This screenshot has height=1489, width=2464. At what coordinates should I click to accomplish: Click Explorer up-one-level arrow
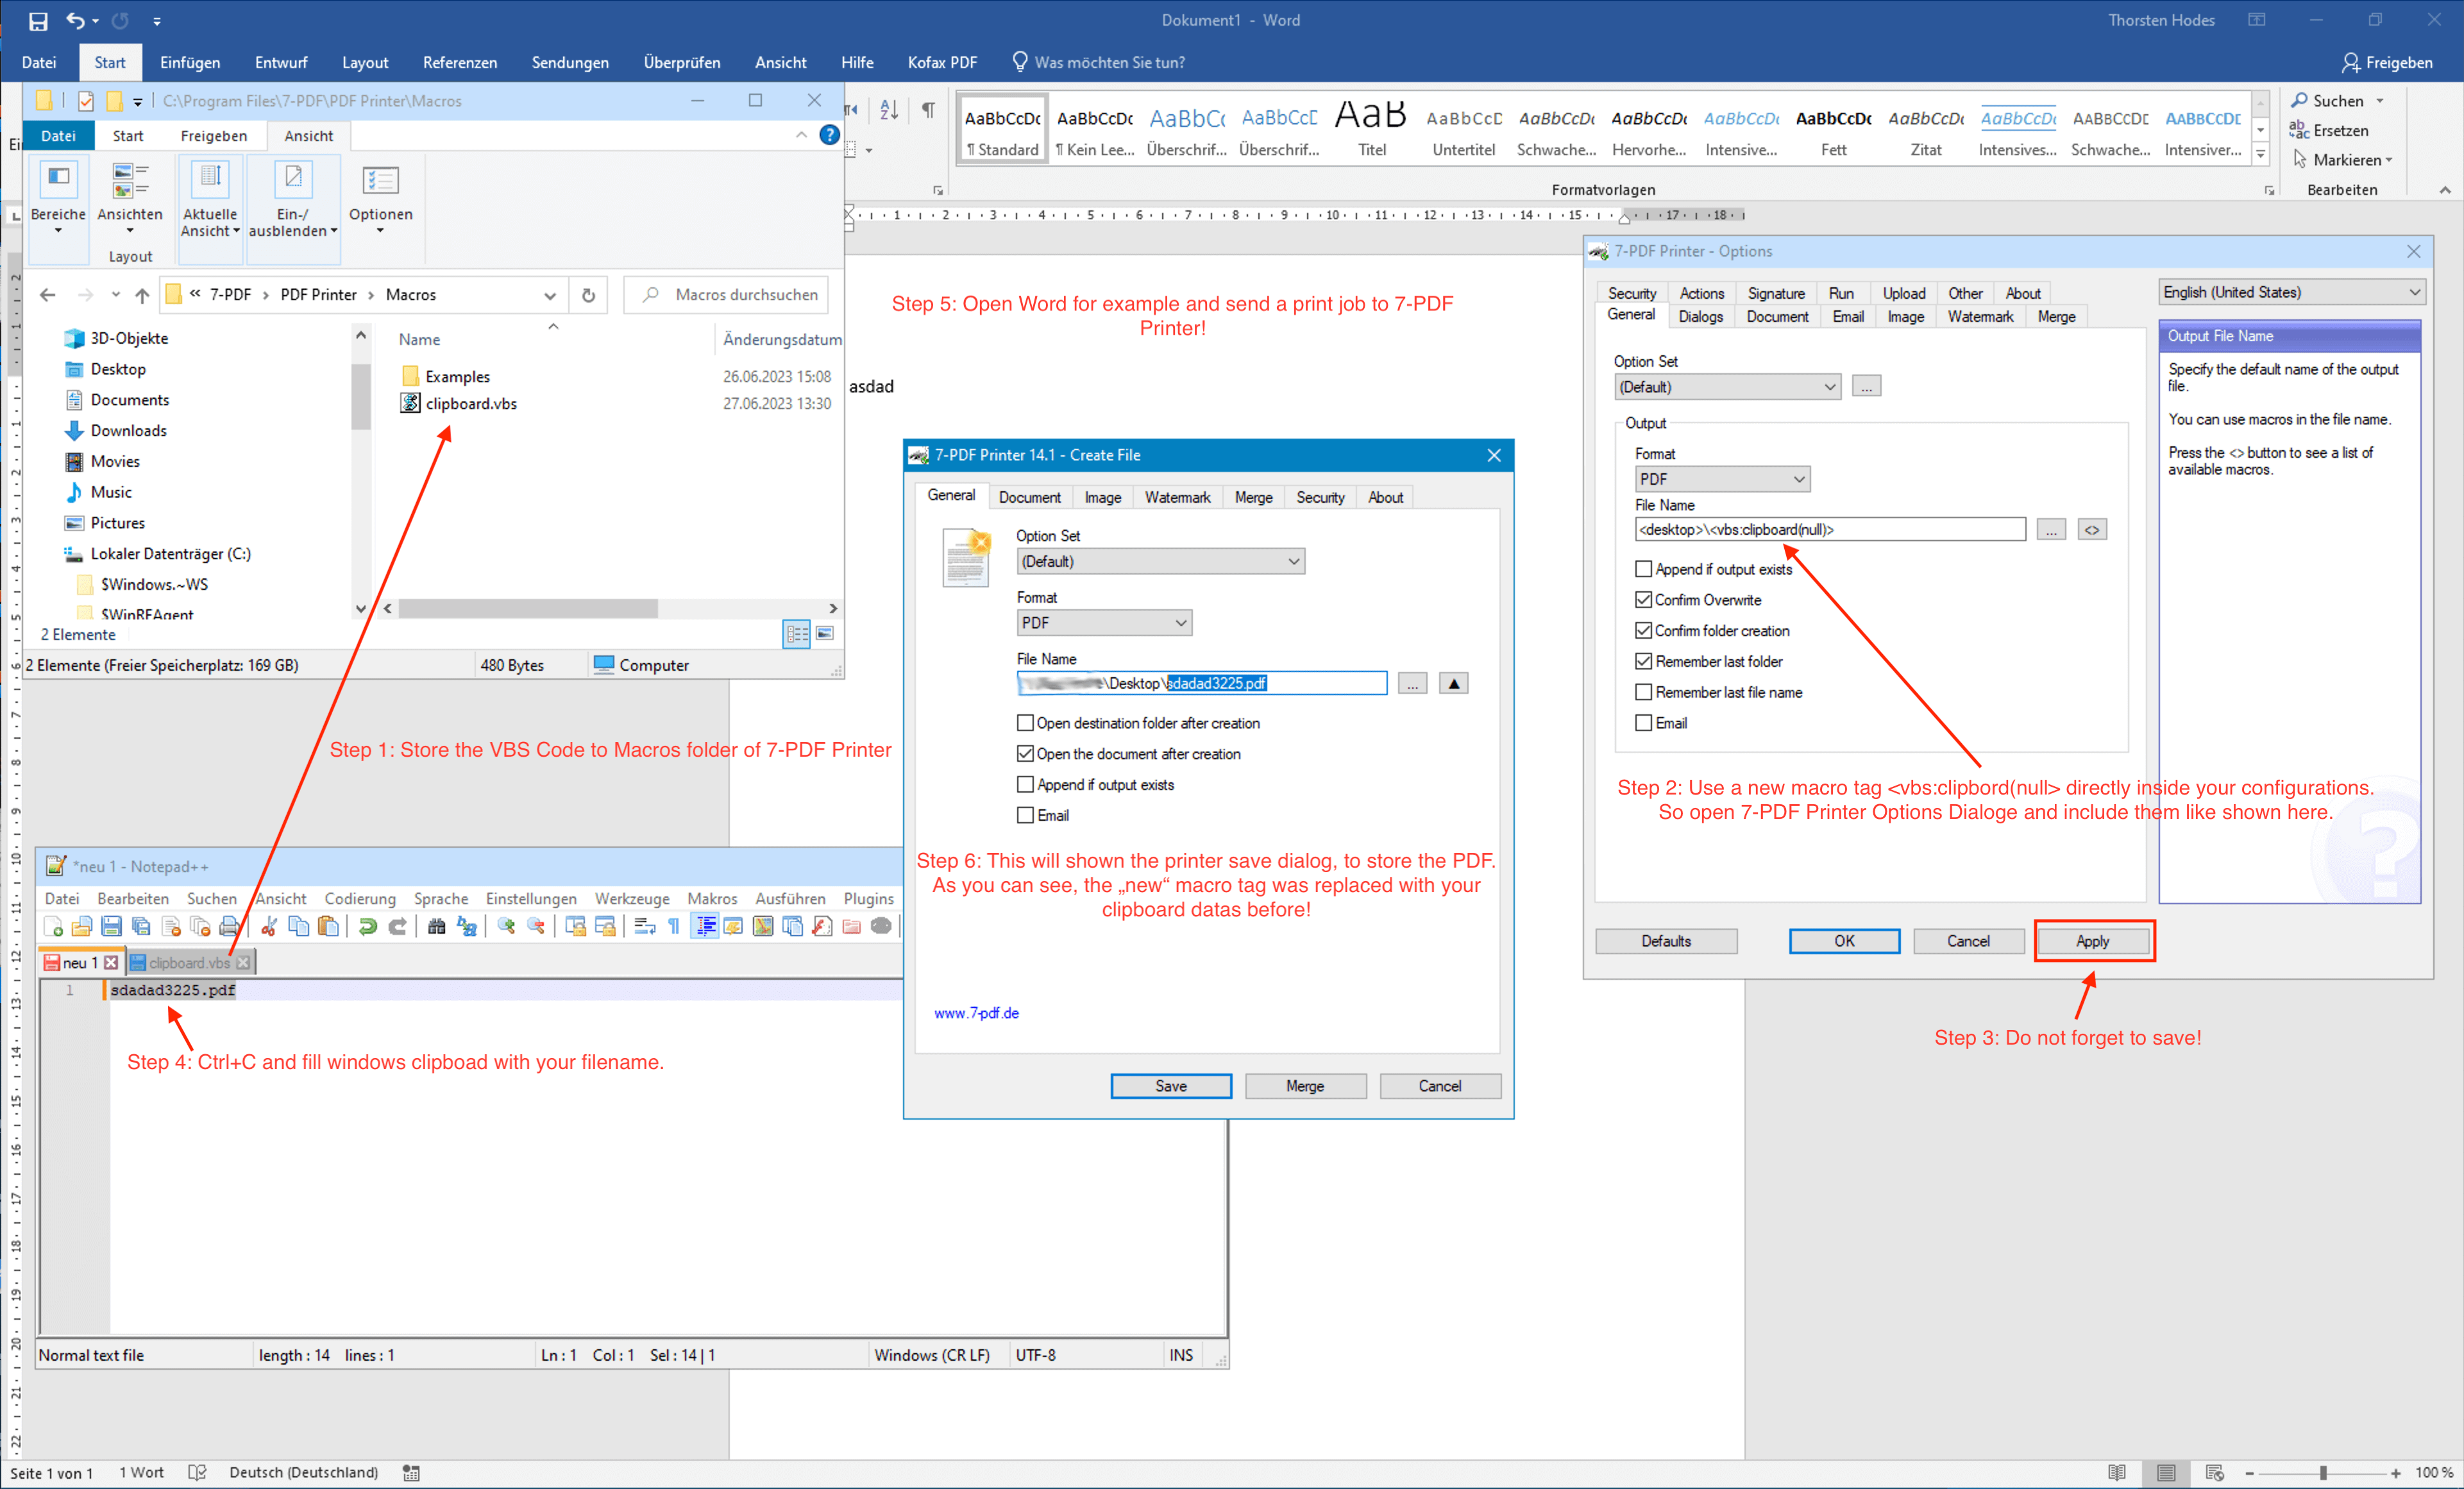coord(142,295)
